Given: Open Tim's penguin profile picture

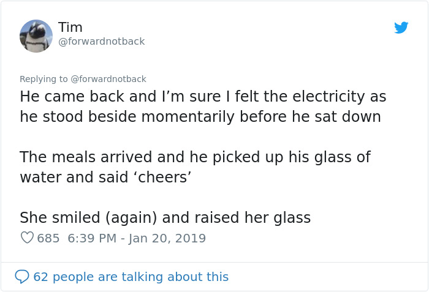Looking at the screenshot, I should pyautogui.click(x=36, y=36).
